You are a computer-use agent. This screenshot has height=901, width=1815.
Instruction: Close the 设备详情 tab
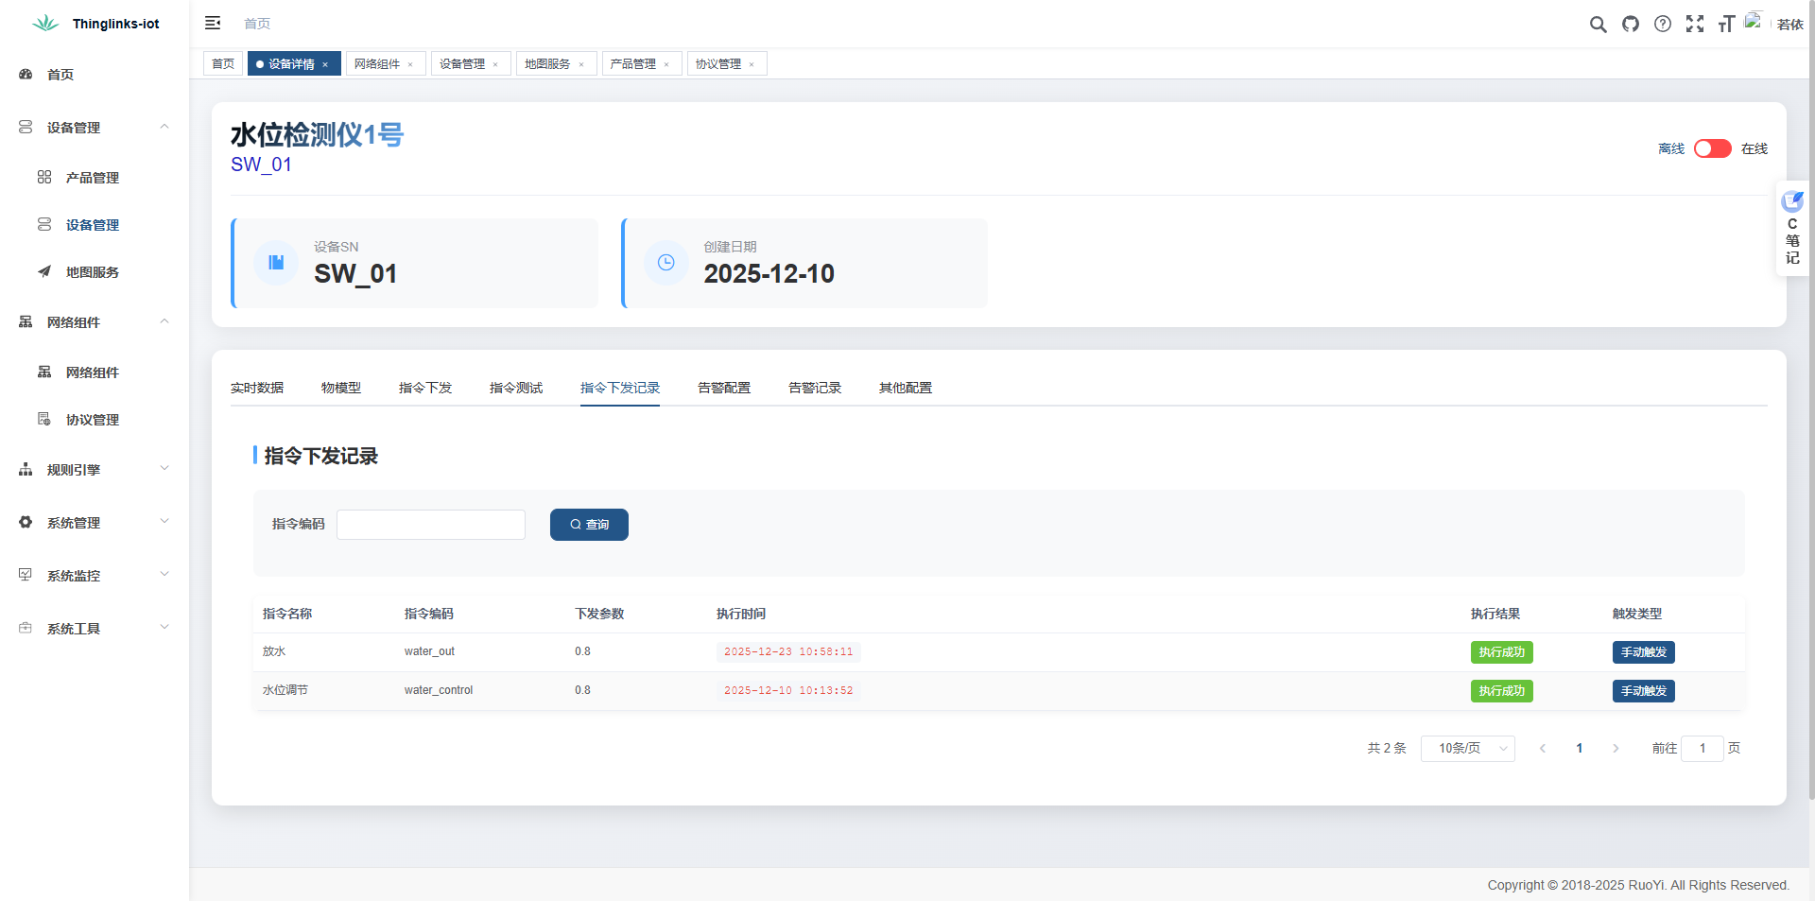325,64
